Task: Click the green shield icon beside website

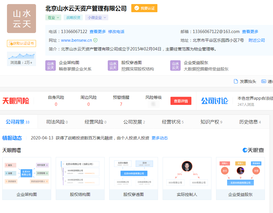Action: (96, 40)
